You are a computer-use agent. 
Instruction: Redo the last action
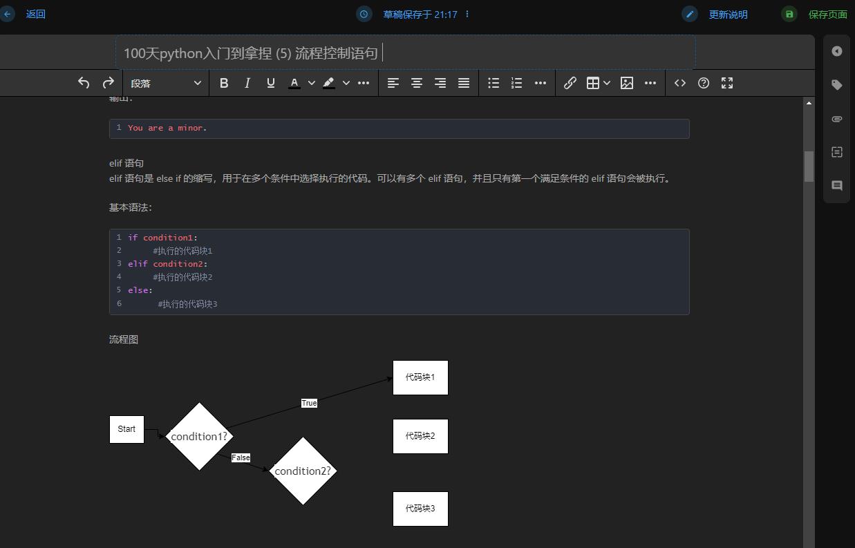tap(109, 83)
